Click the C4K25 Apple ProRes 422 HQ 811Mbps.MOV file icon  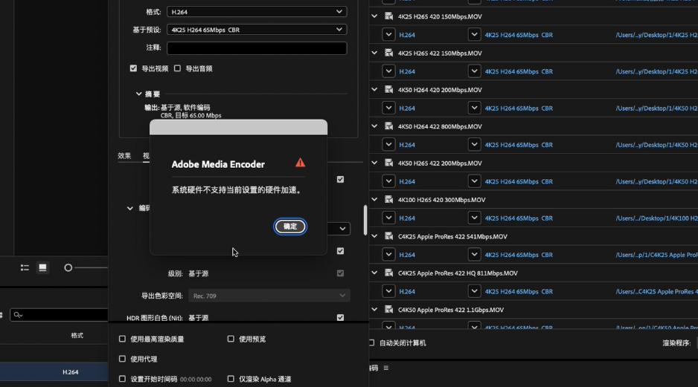pos(388,273)
